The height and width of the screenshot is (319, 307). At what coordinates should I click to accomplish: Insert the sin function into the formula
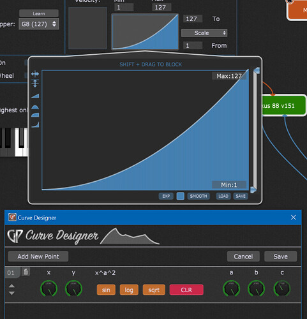click(106, 290)
